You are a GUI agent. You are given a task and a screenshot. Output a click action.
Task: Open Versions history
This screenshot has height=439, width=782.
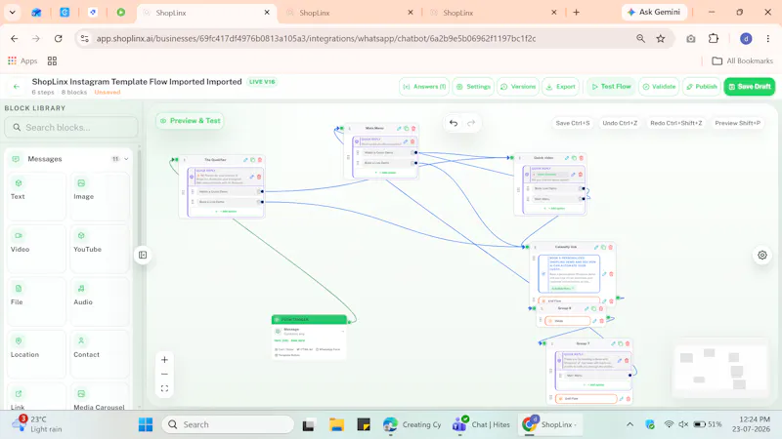[x=518, y=87]
